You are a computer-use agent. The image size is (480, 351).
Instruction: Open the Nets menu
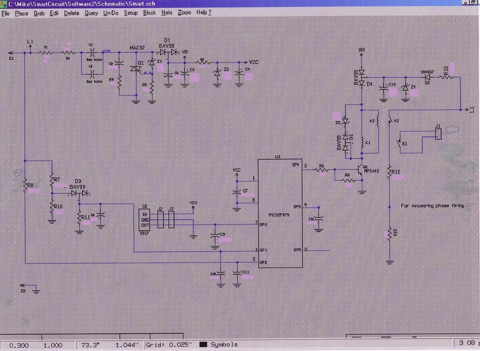167,13
